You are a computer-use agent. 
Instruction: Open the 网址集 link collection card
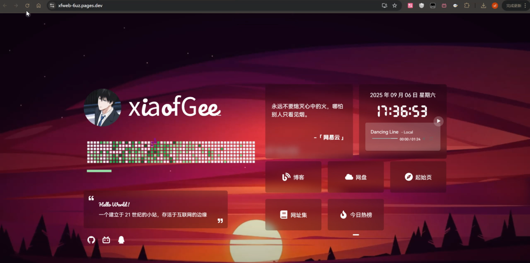(293, 214)
